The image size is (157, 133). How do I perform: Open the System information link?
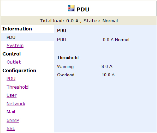point(15,45)
